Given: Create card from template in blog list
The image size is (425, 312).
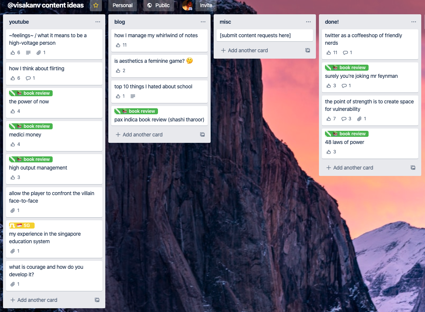Looking at the screenshot, I should click(202, 135).
